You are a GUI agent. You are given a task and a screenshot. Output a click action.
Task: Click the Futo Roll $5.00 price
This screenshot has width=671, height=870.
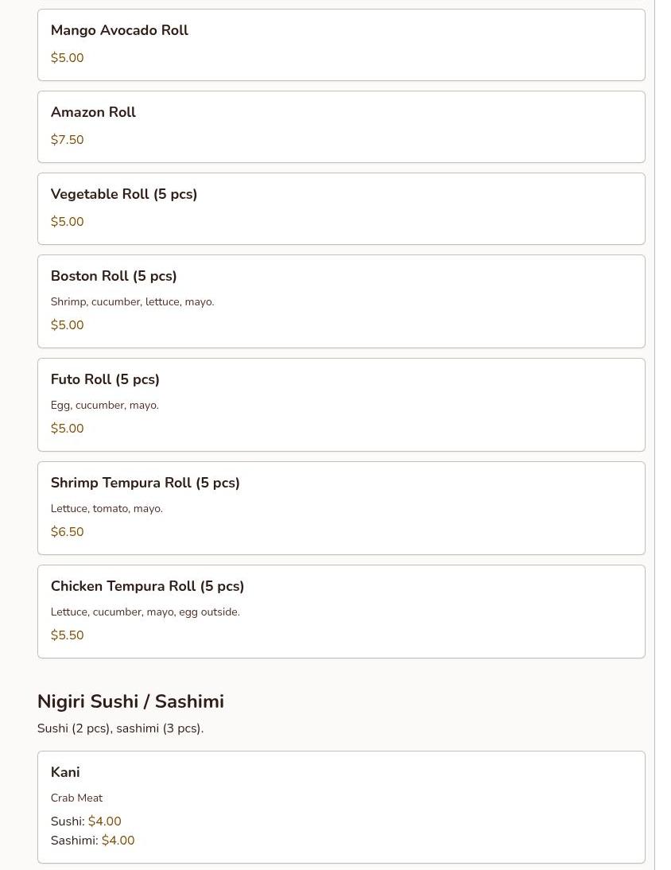(x=67, y=429)
